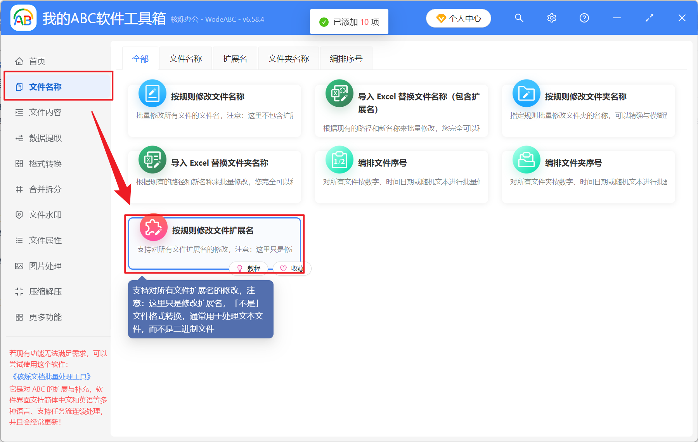This screenshot has width=698, height=442.
Task: Select 格式转换 in the sidebar
Action: [x=45, y=164]
